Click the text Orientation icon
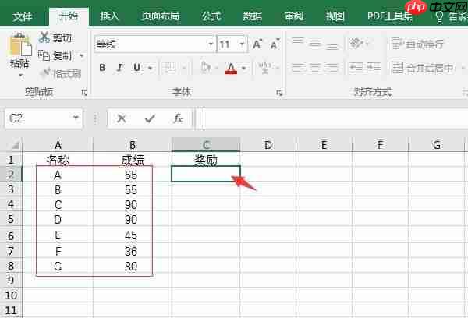 pos(356,44)
